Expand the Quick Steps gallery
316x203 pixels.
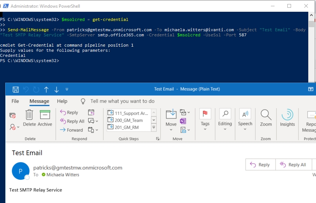click(x=154, y=127)
